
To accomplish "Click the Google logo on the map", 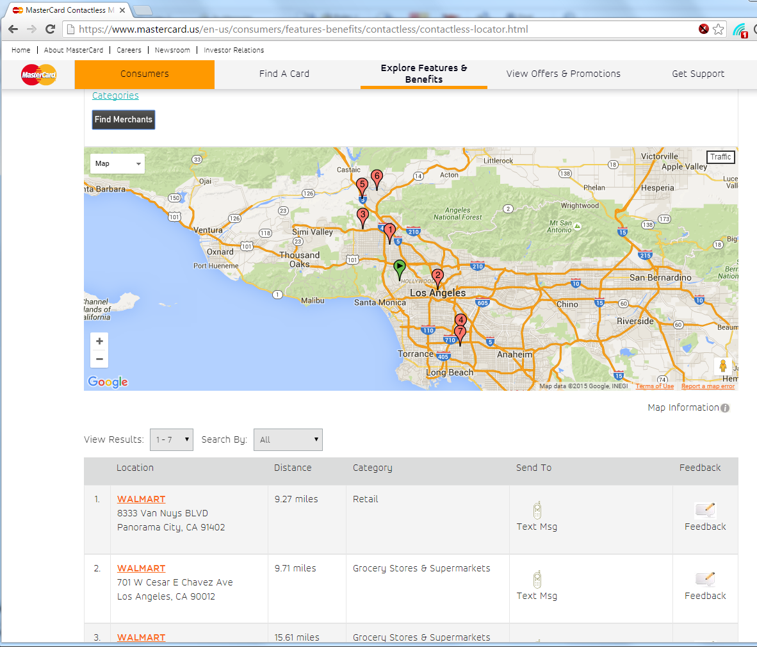I will (x=108, y=382).
